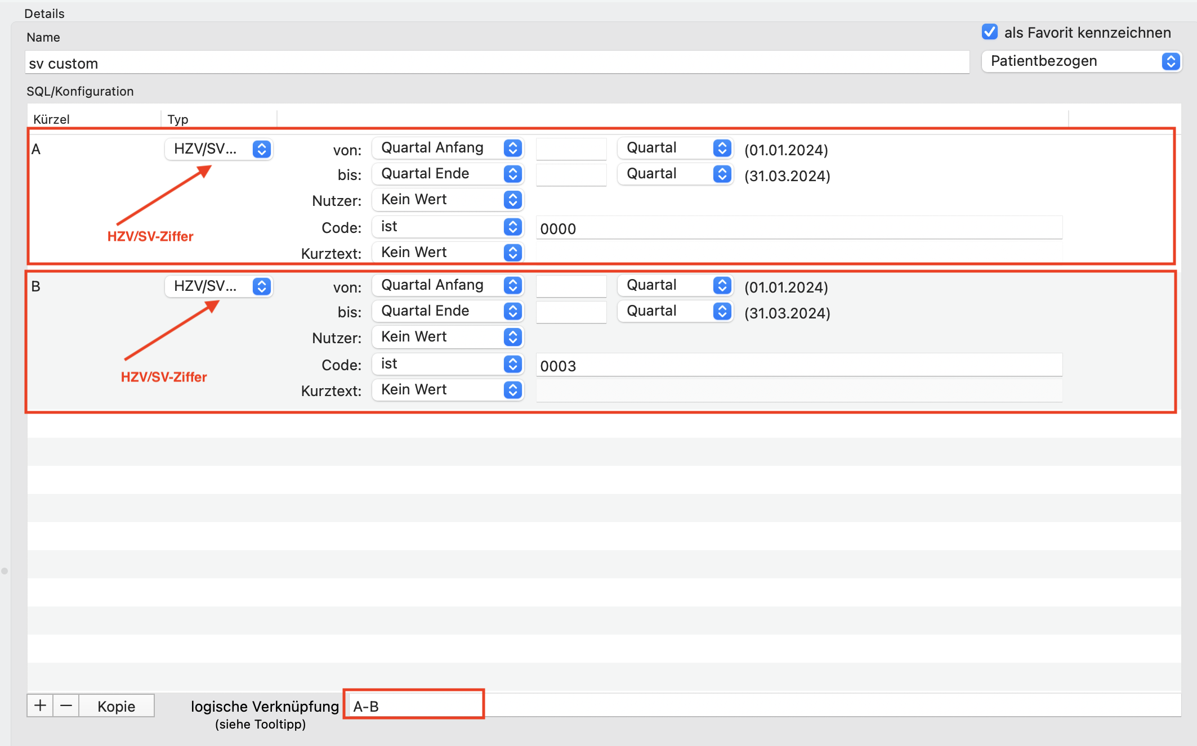Image resolution: width=1197 pixels, height=746 pixels.
Task: Click the Kürzel column header
Action: (x=51, y=119)
